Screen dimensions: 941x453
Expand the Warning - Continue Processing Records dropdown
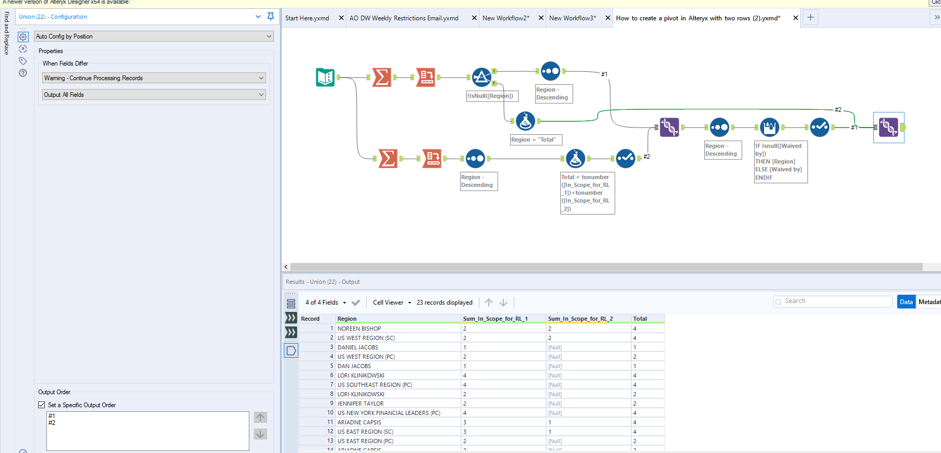[154, 78]
